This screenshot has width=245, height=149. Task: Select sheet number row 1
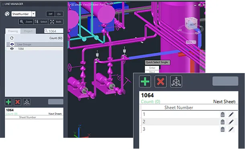point(190,114)
